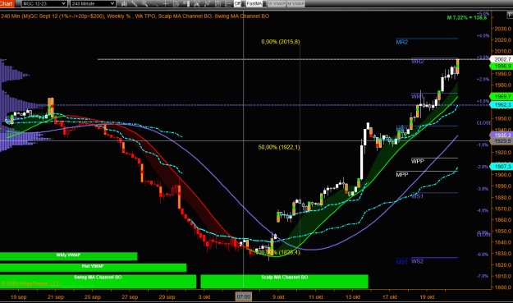Click the WS2 pivot label

click(x=418, y=261)
